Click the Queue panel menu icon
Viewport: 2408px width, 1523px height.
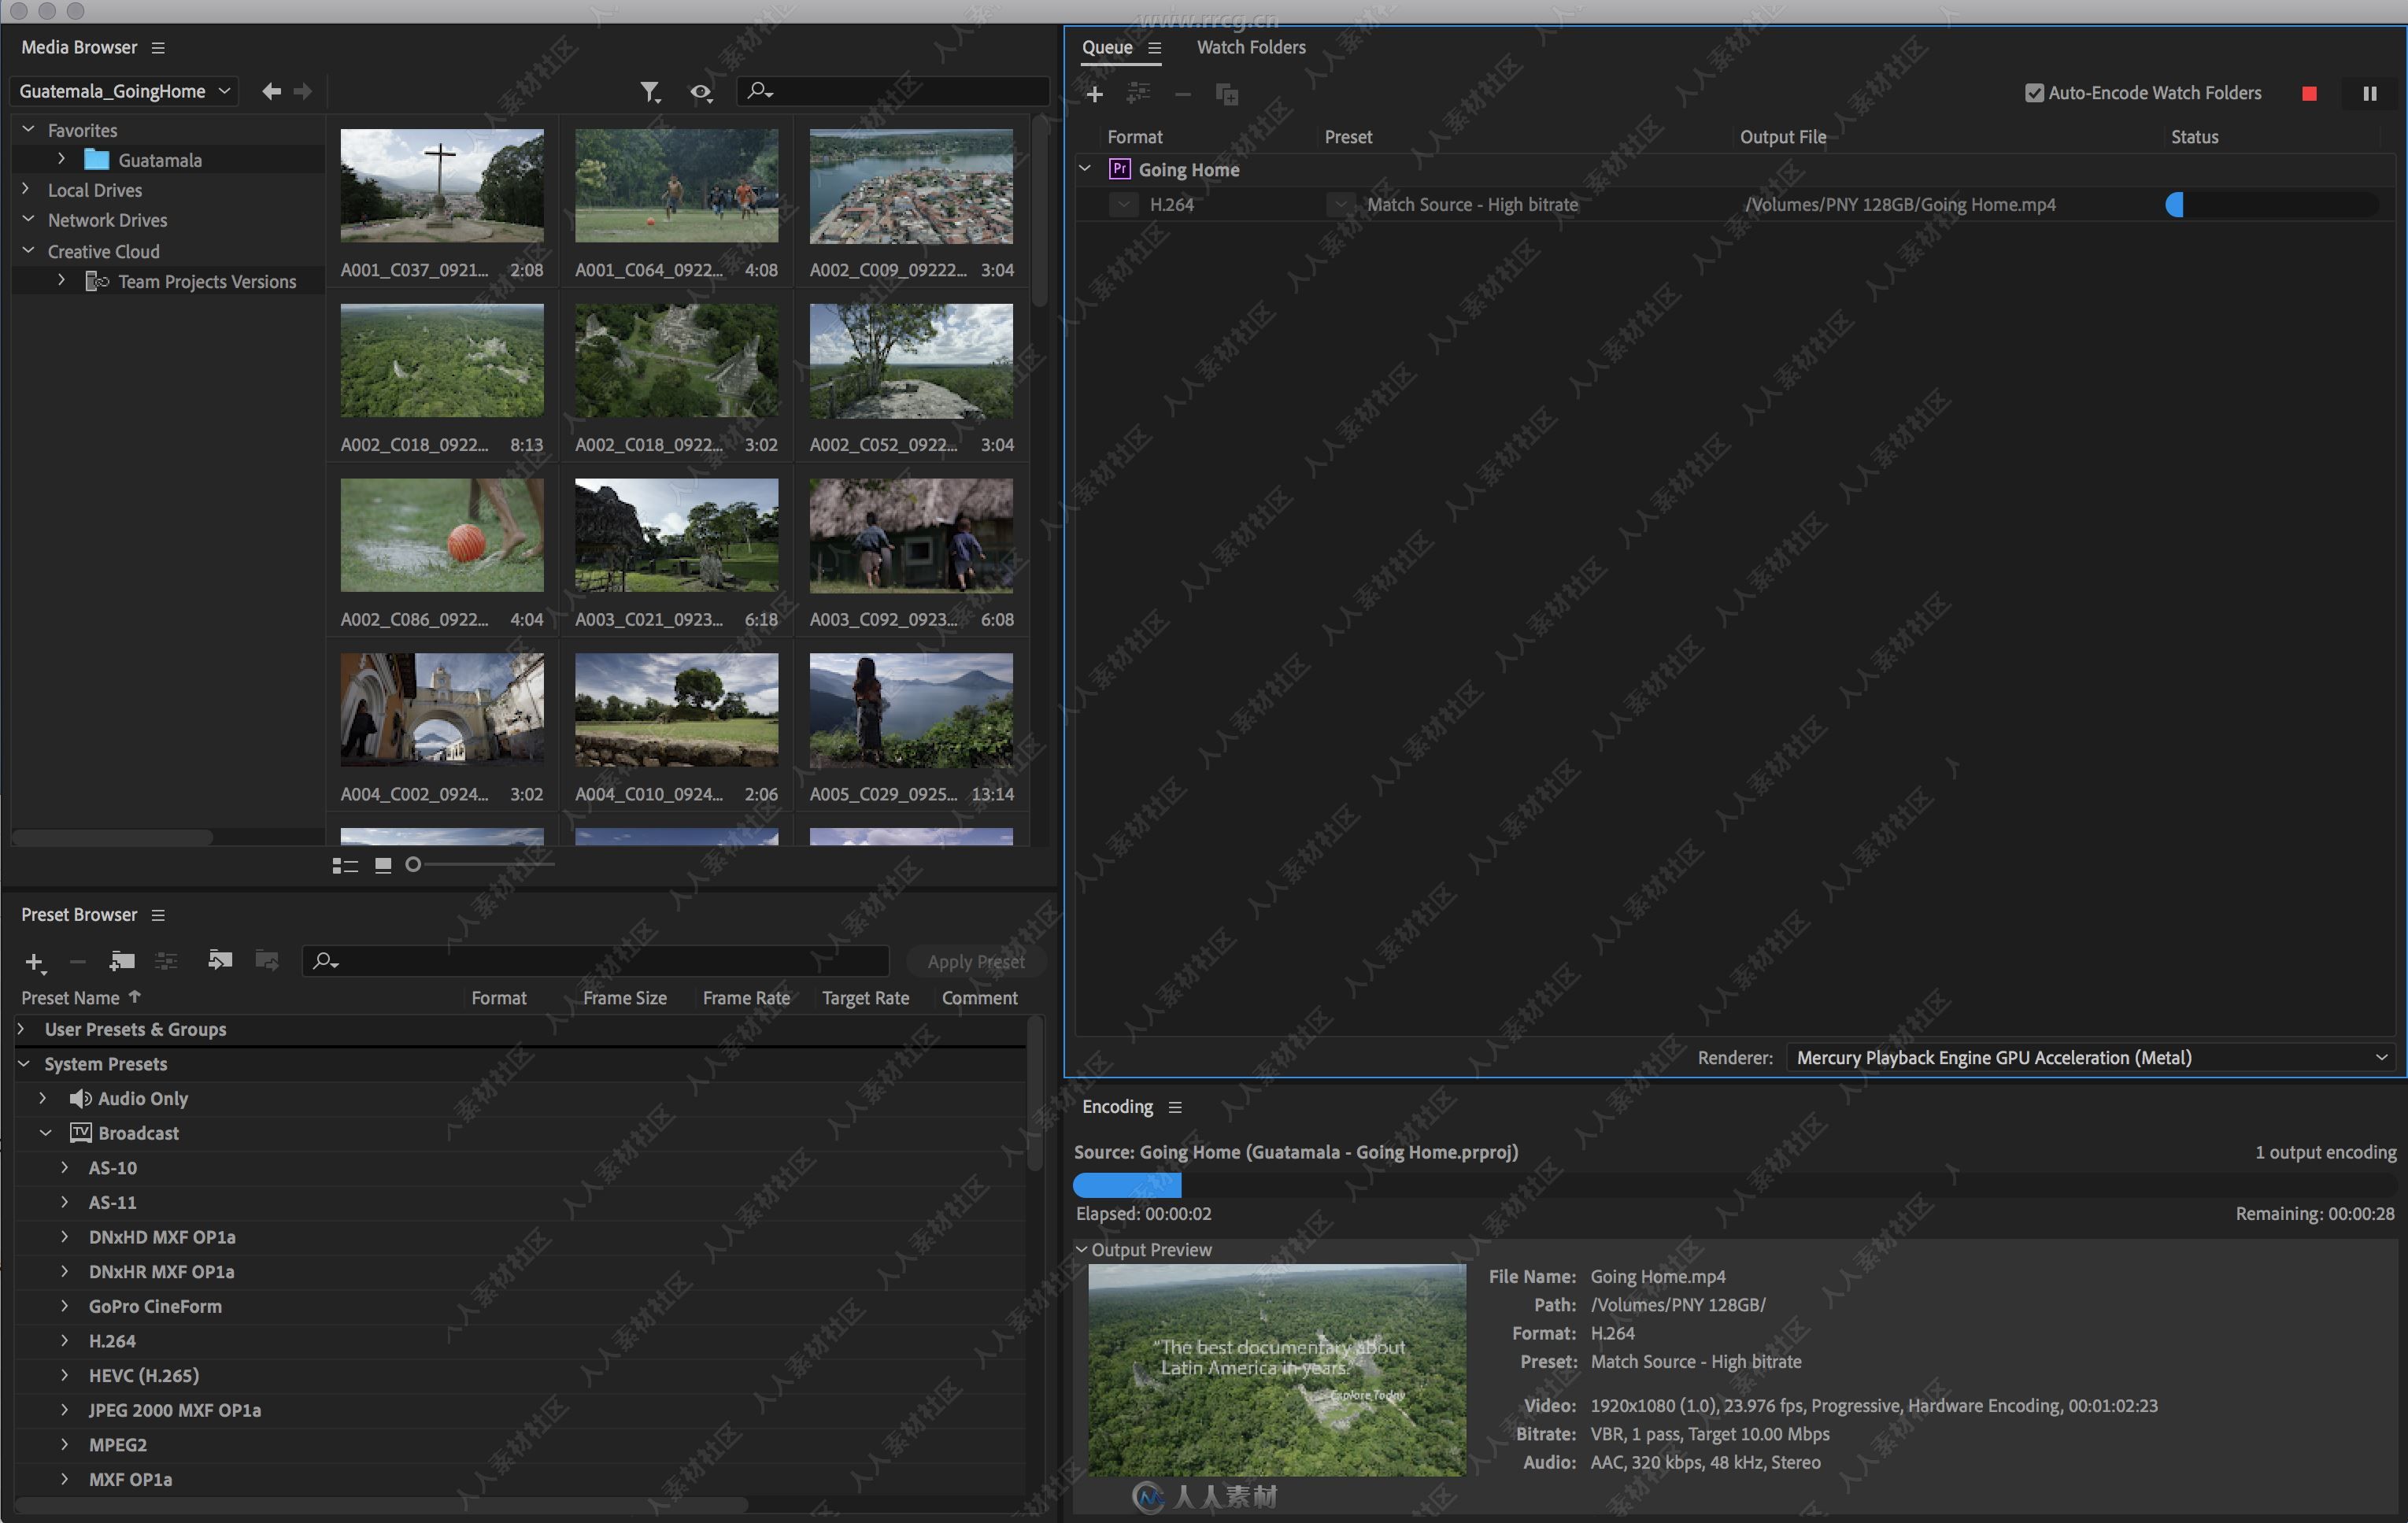[x=1149, y=47]
